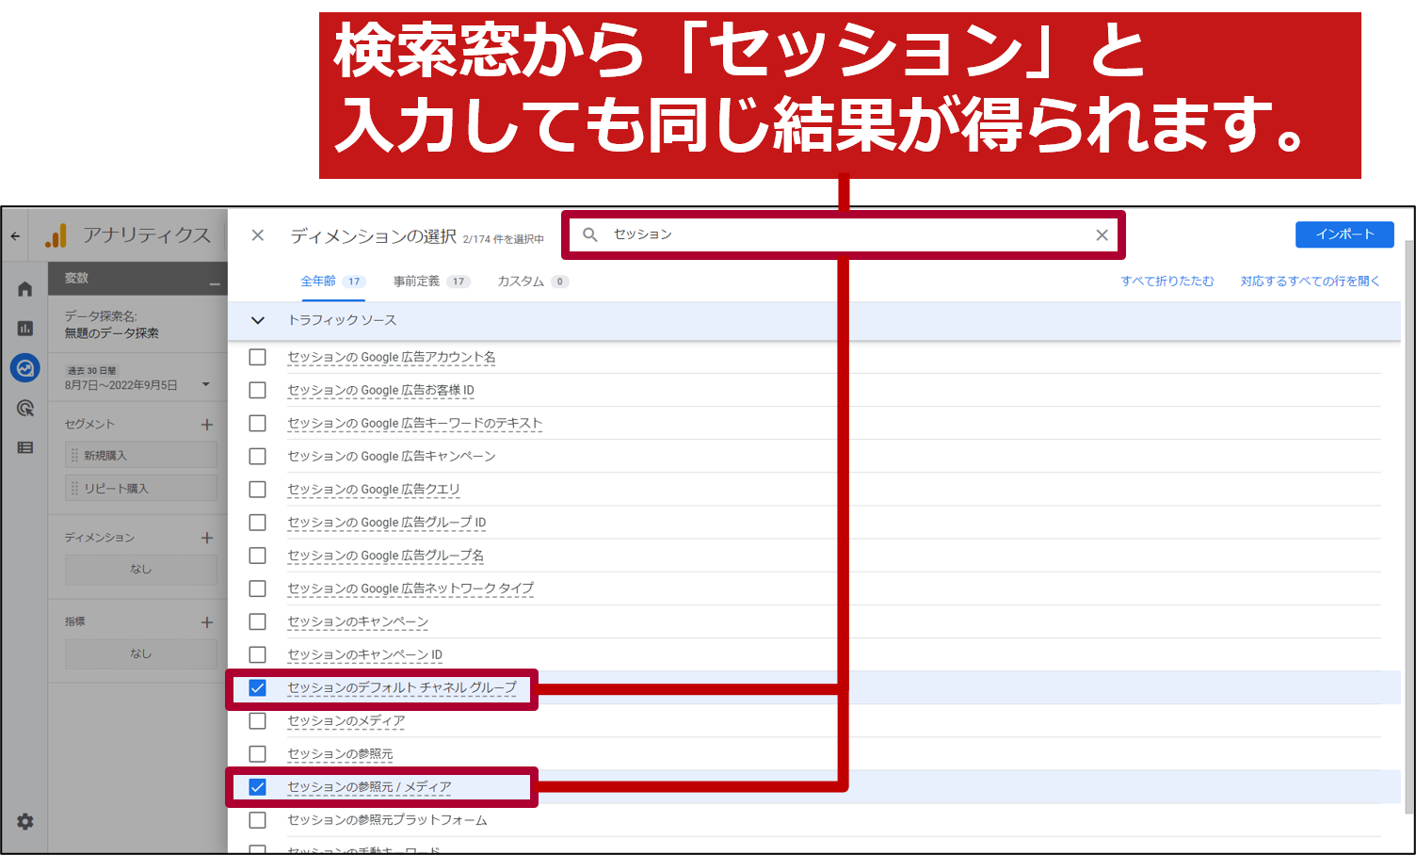Viewport: 1416px width, 855px height.
Task: Open the Configure list icon in sidebar
Action: point(25,447)
